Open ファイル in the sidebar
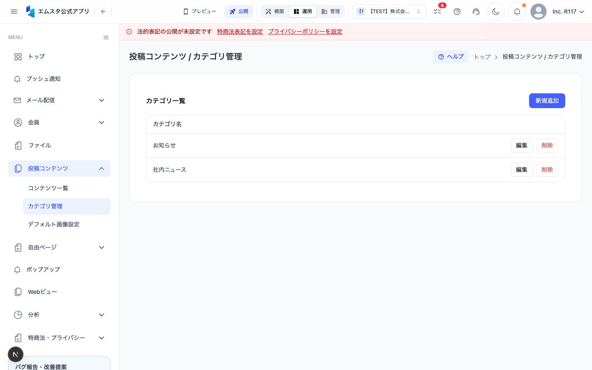This screenshot has width=592, height=370. (x=59, y=146)
